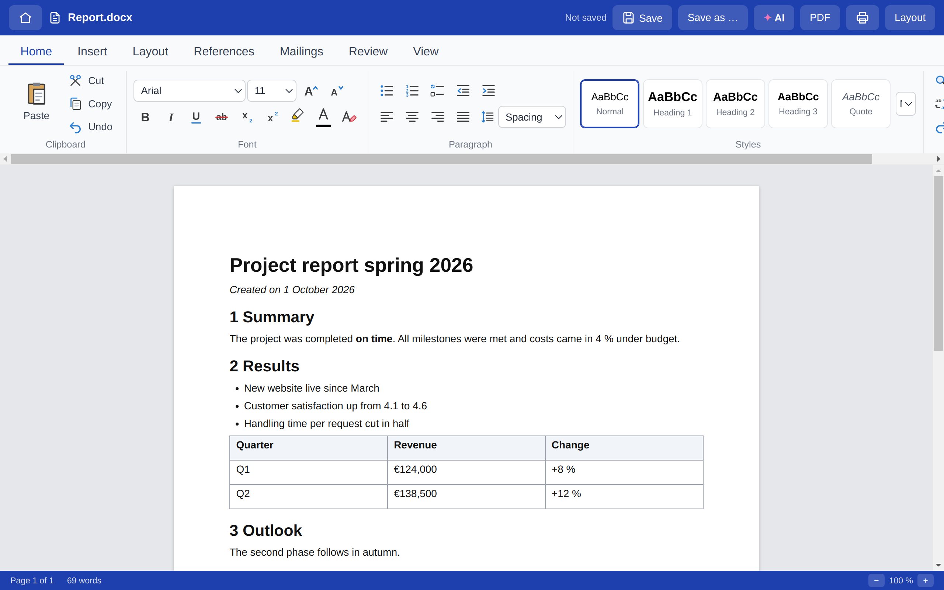
Task: Decrease paragraph indent
Action: pos(463,91)
